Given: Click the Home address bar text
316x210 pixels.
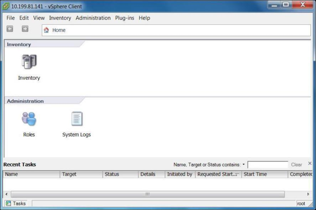Looking at the screenshot, I should tap(59, 30).
